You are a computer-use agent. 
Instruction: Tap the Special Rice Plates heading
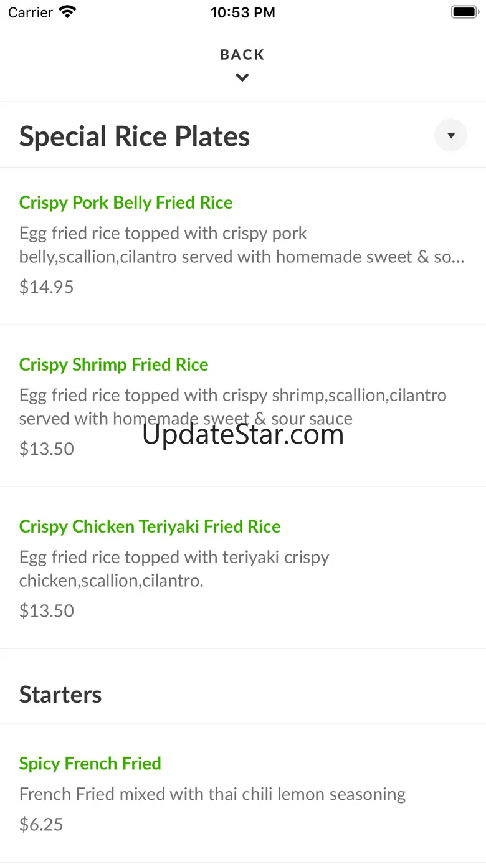pyautogui.click(x=135, y=136)
